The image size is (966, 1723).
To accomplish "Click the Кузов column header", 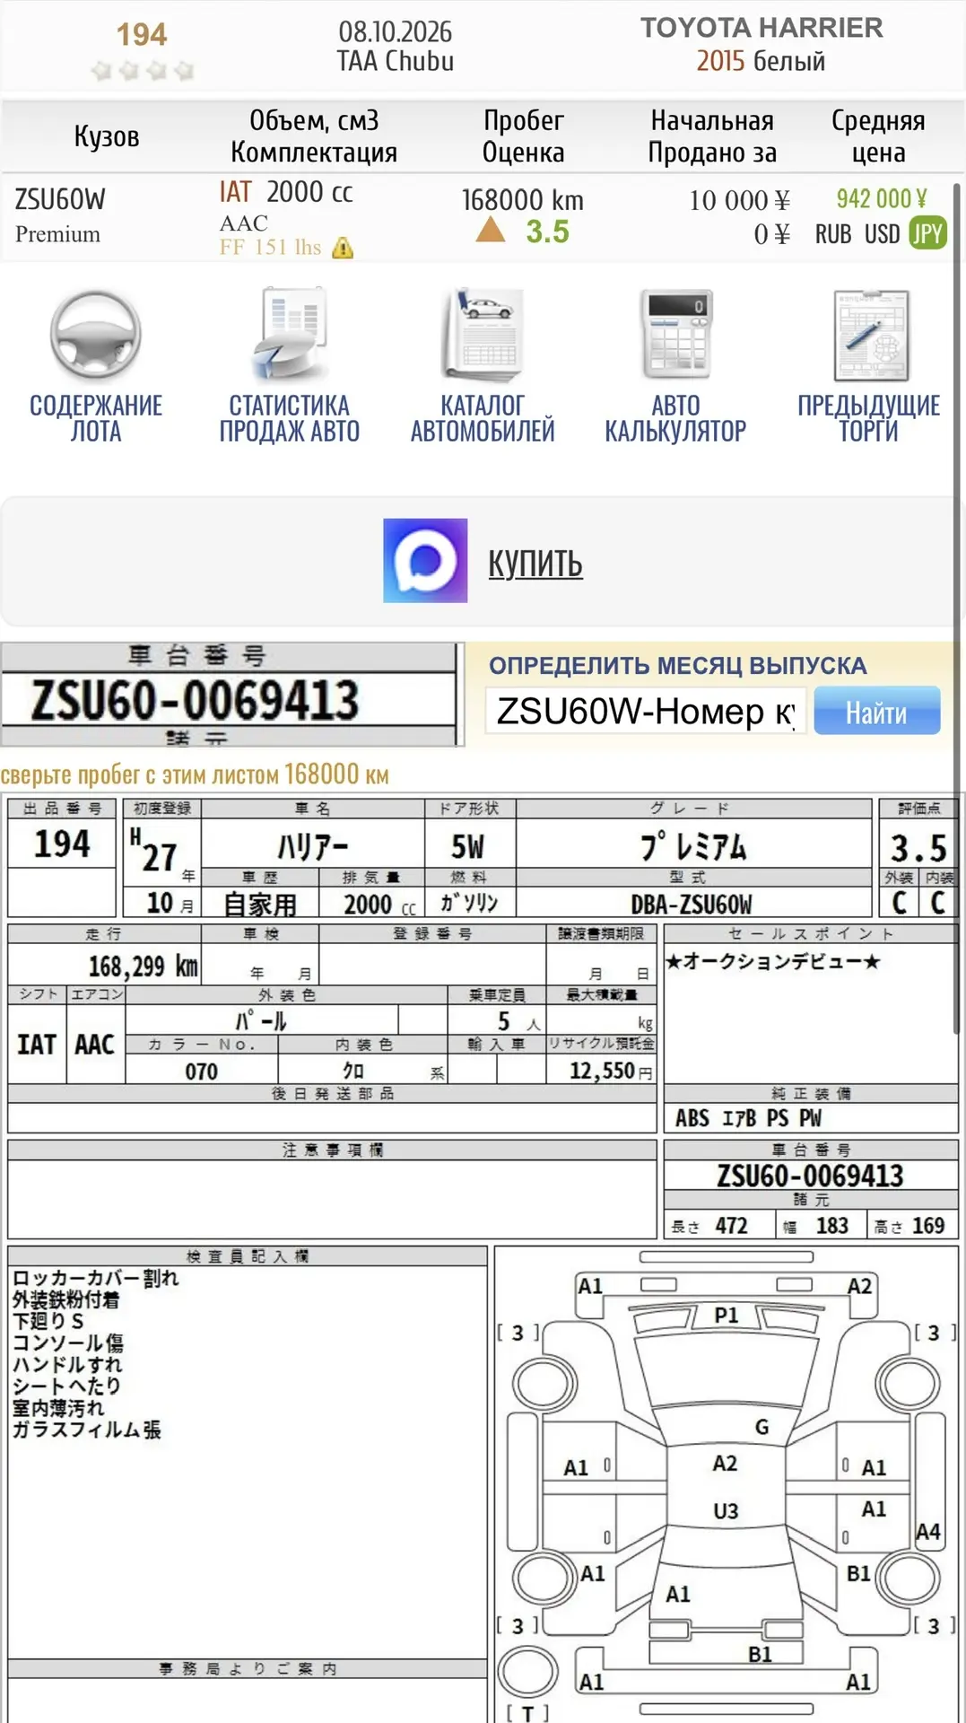I will point(107,136).
